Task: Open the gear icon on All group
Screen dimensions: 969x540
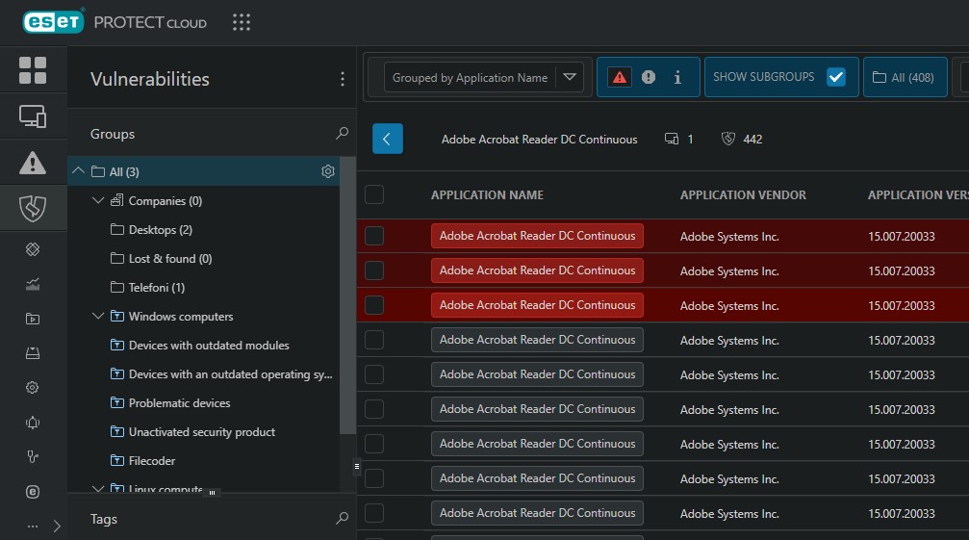Action: point(327,171)
